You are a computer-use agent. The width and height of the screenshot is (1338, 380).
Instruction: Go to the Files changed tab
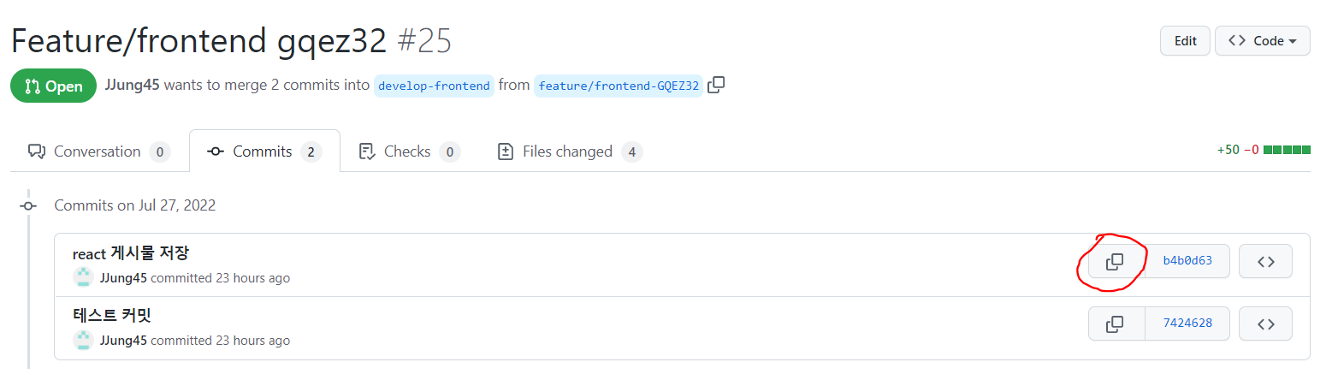(567, 151)
